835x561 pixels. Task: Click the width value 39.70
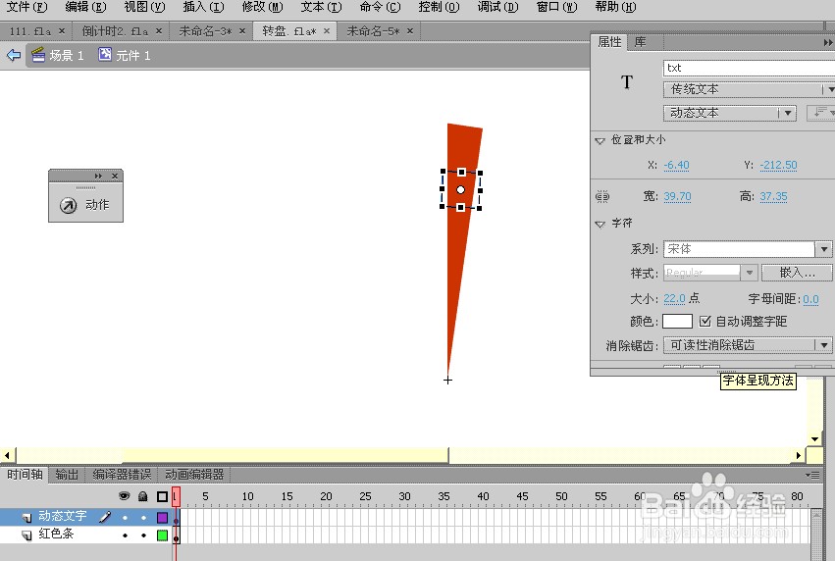[677, 196]
